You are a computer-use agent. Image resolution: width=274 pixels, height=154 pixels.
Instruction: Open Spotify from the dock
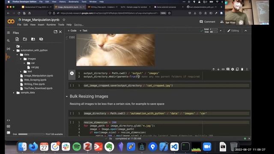[77, 147]
